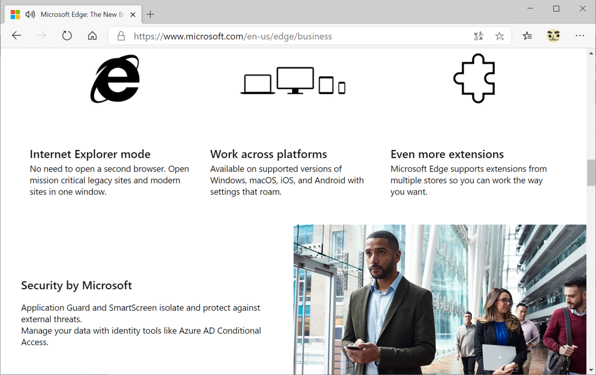Click the Security by Microsoft heading

76,285
